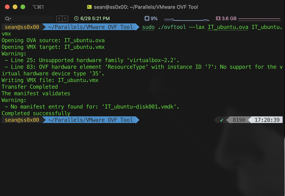The width and height of the screenshot is (285, 196).
Task: Click the 3.6 GB memory value
Action: coord(229,19)
